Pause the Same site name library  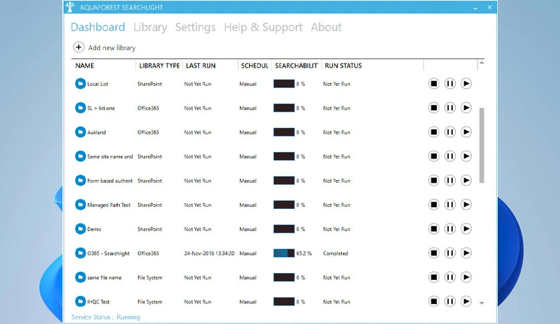(450, 156)
